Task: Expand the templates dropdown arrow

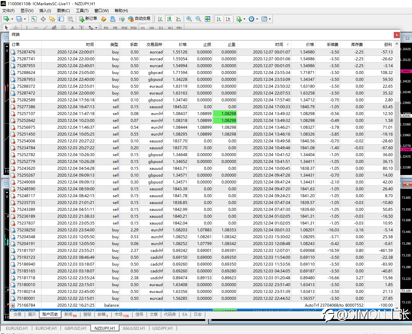Action: coord(270,19)
